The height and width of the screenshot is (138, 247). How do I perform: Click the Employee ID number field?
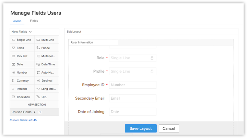coord(132,85)
